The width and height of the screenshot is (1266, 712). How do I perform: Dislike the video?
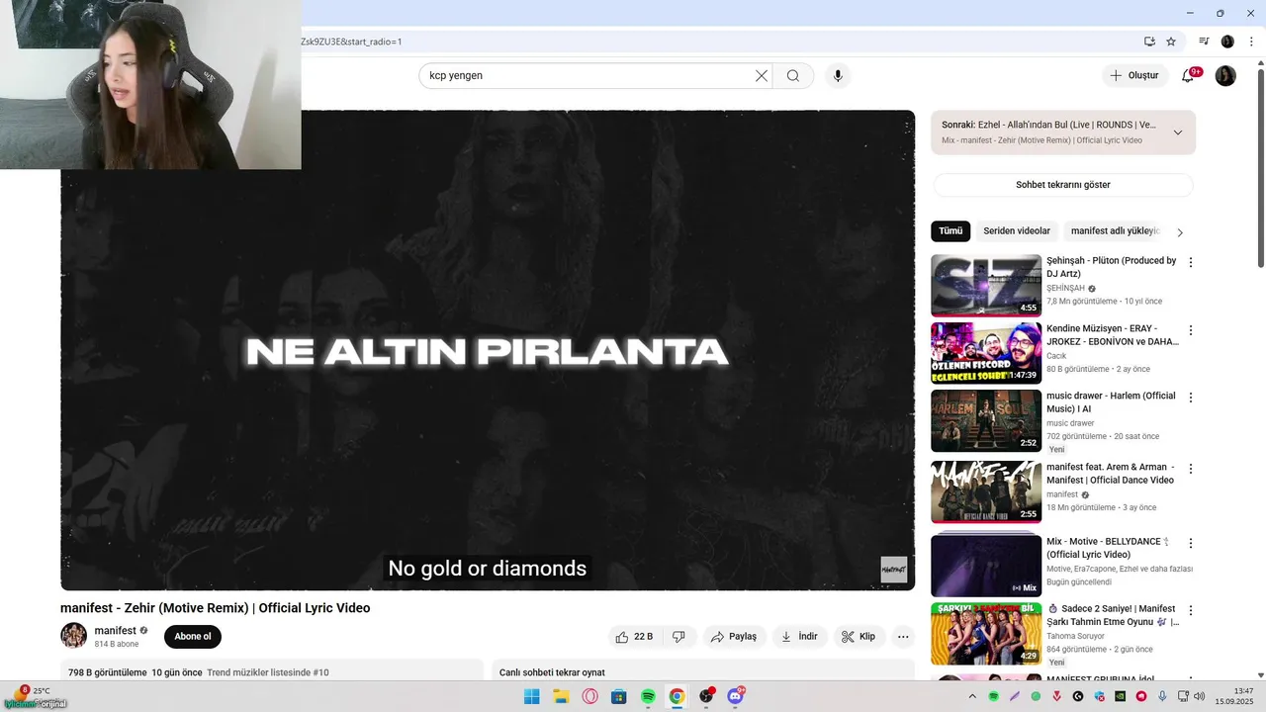point(678,637)
